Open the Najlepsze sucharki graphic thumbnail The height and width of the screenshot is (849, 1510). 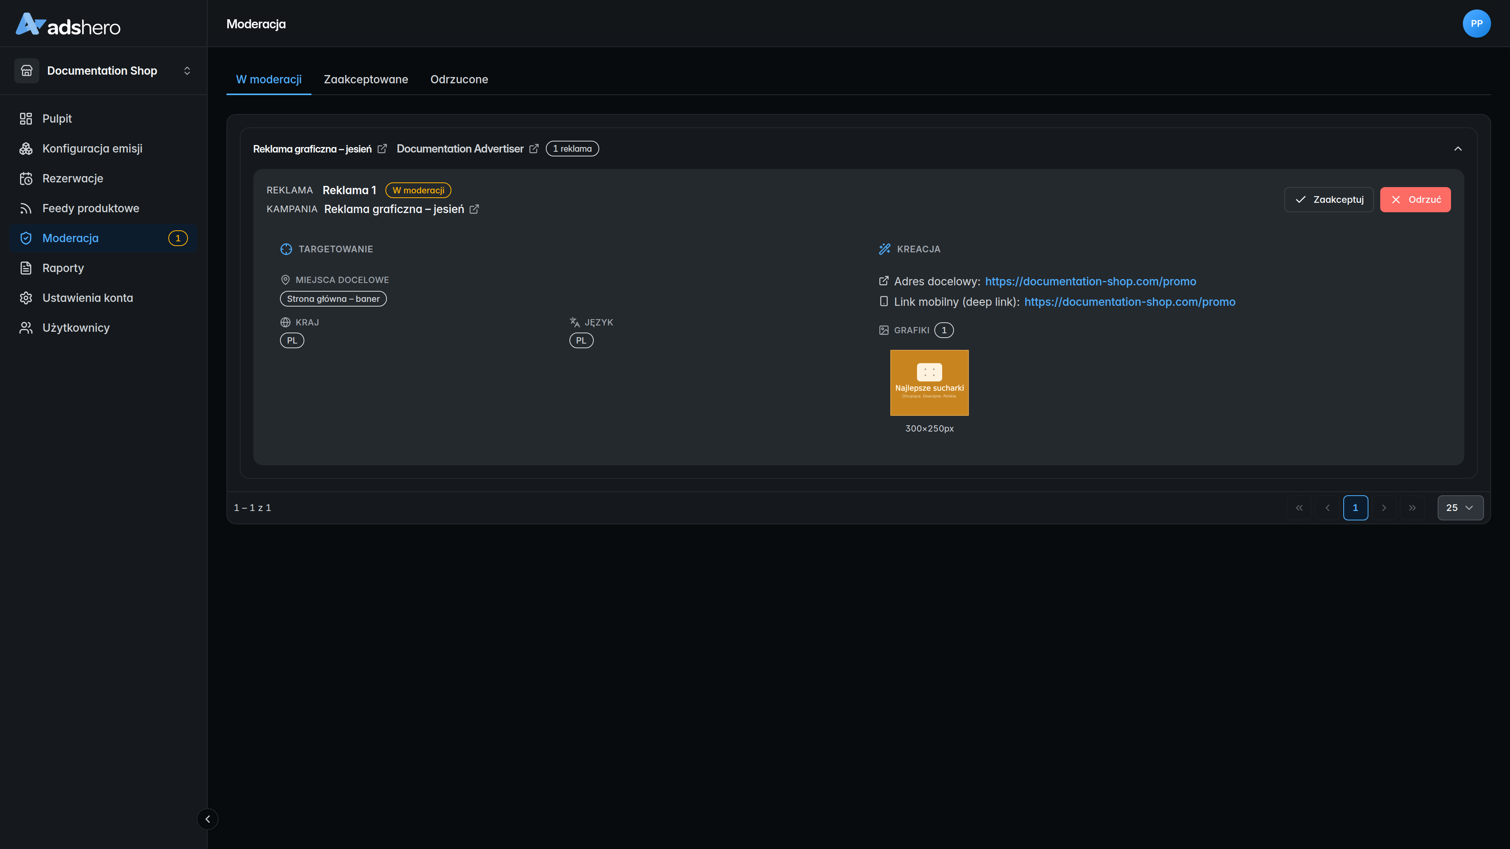click(929, 382)
